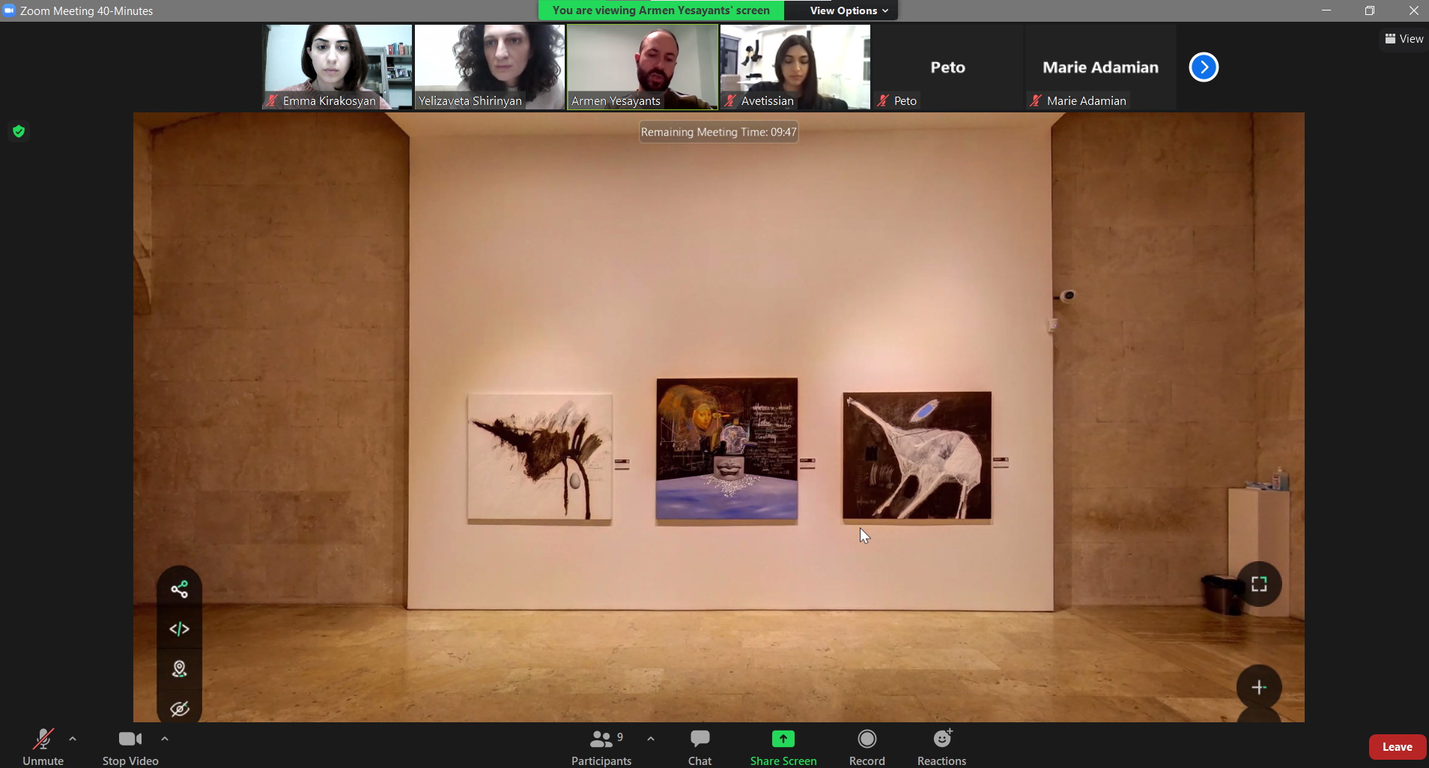
Task: Unmute the microphone
Action: (x=43, y=747)
